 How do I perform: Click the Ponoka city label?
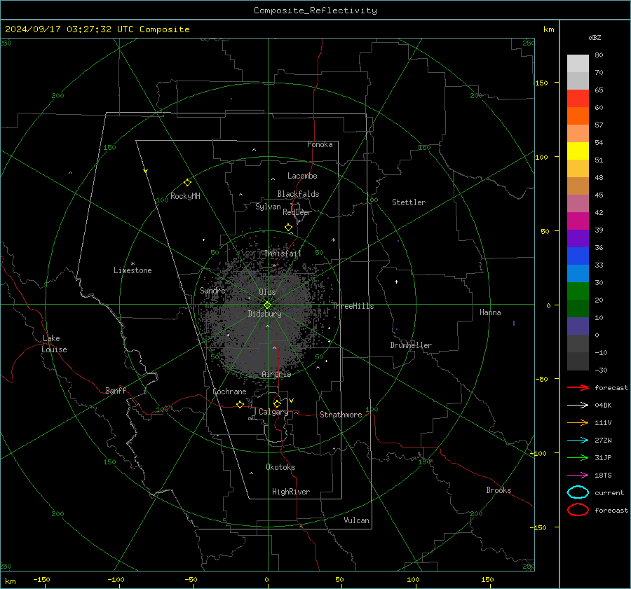click(x=320, y=144)
